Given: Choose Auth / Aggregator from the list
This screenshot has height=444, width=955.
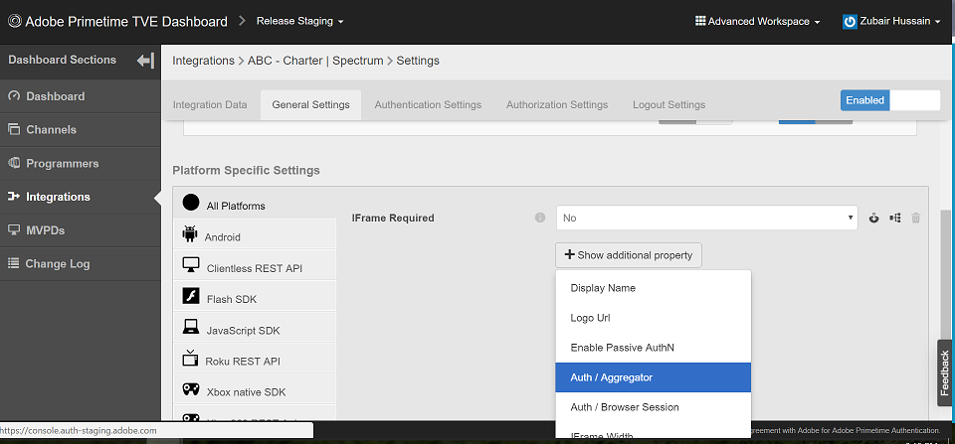Looking at the screenshot, I should (653, 377).
